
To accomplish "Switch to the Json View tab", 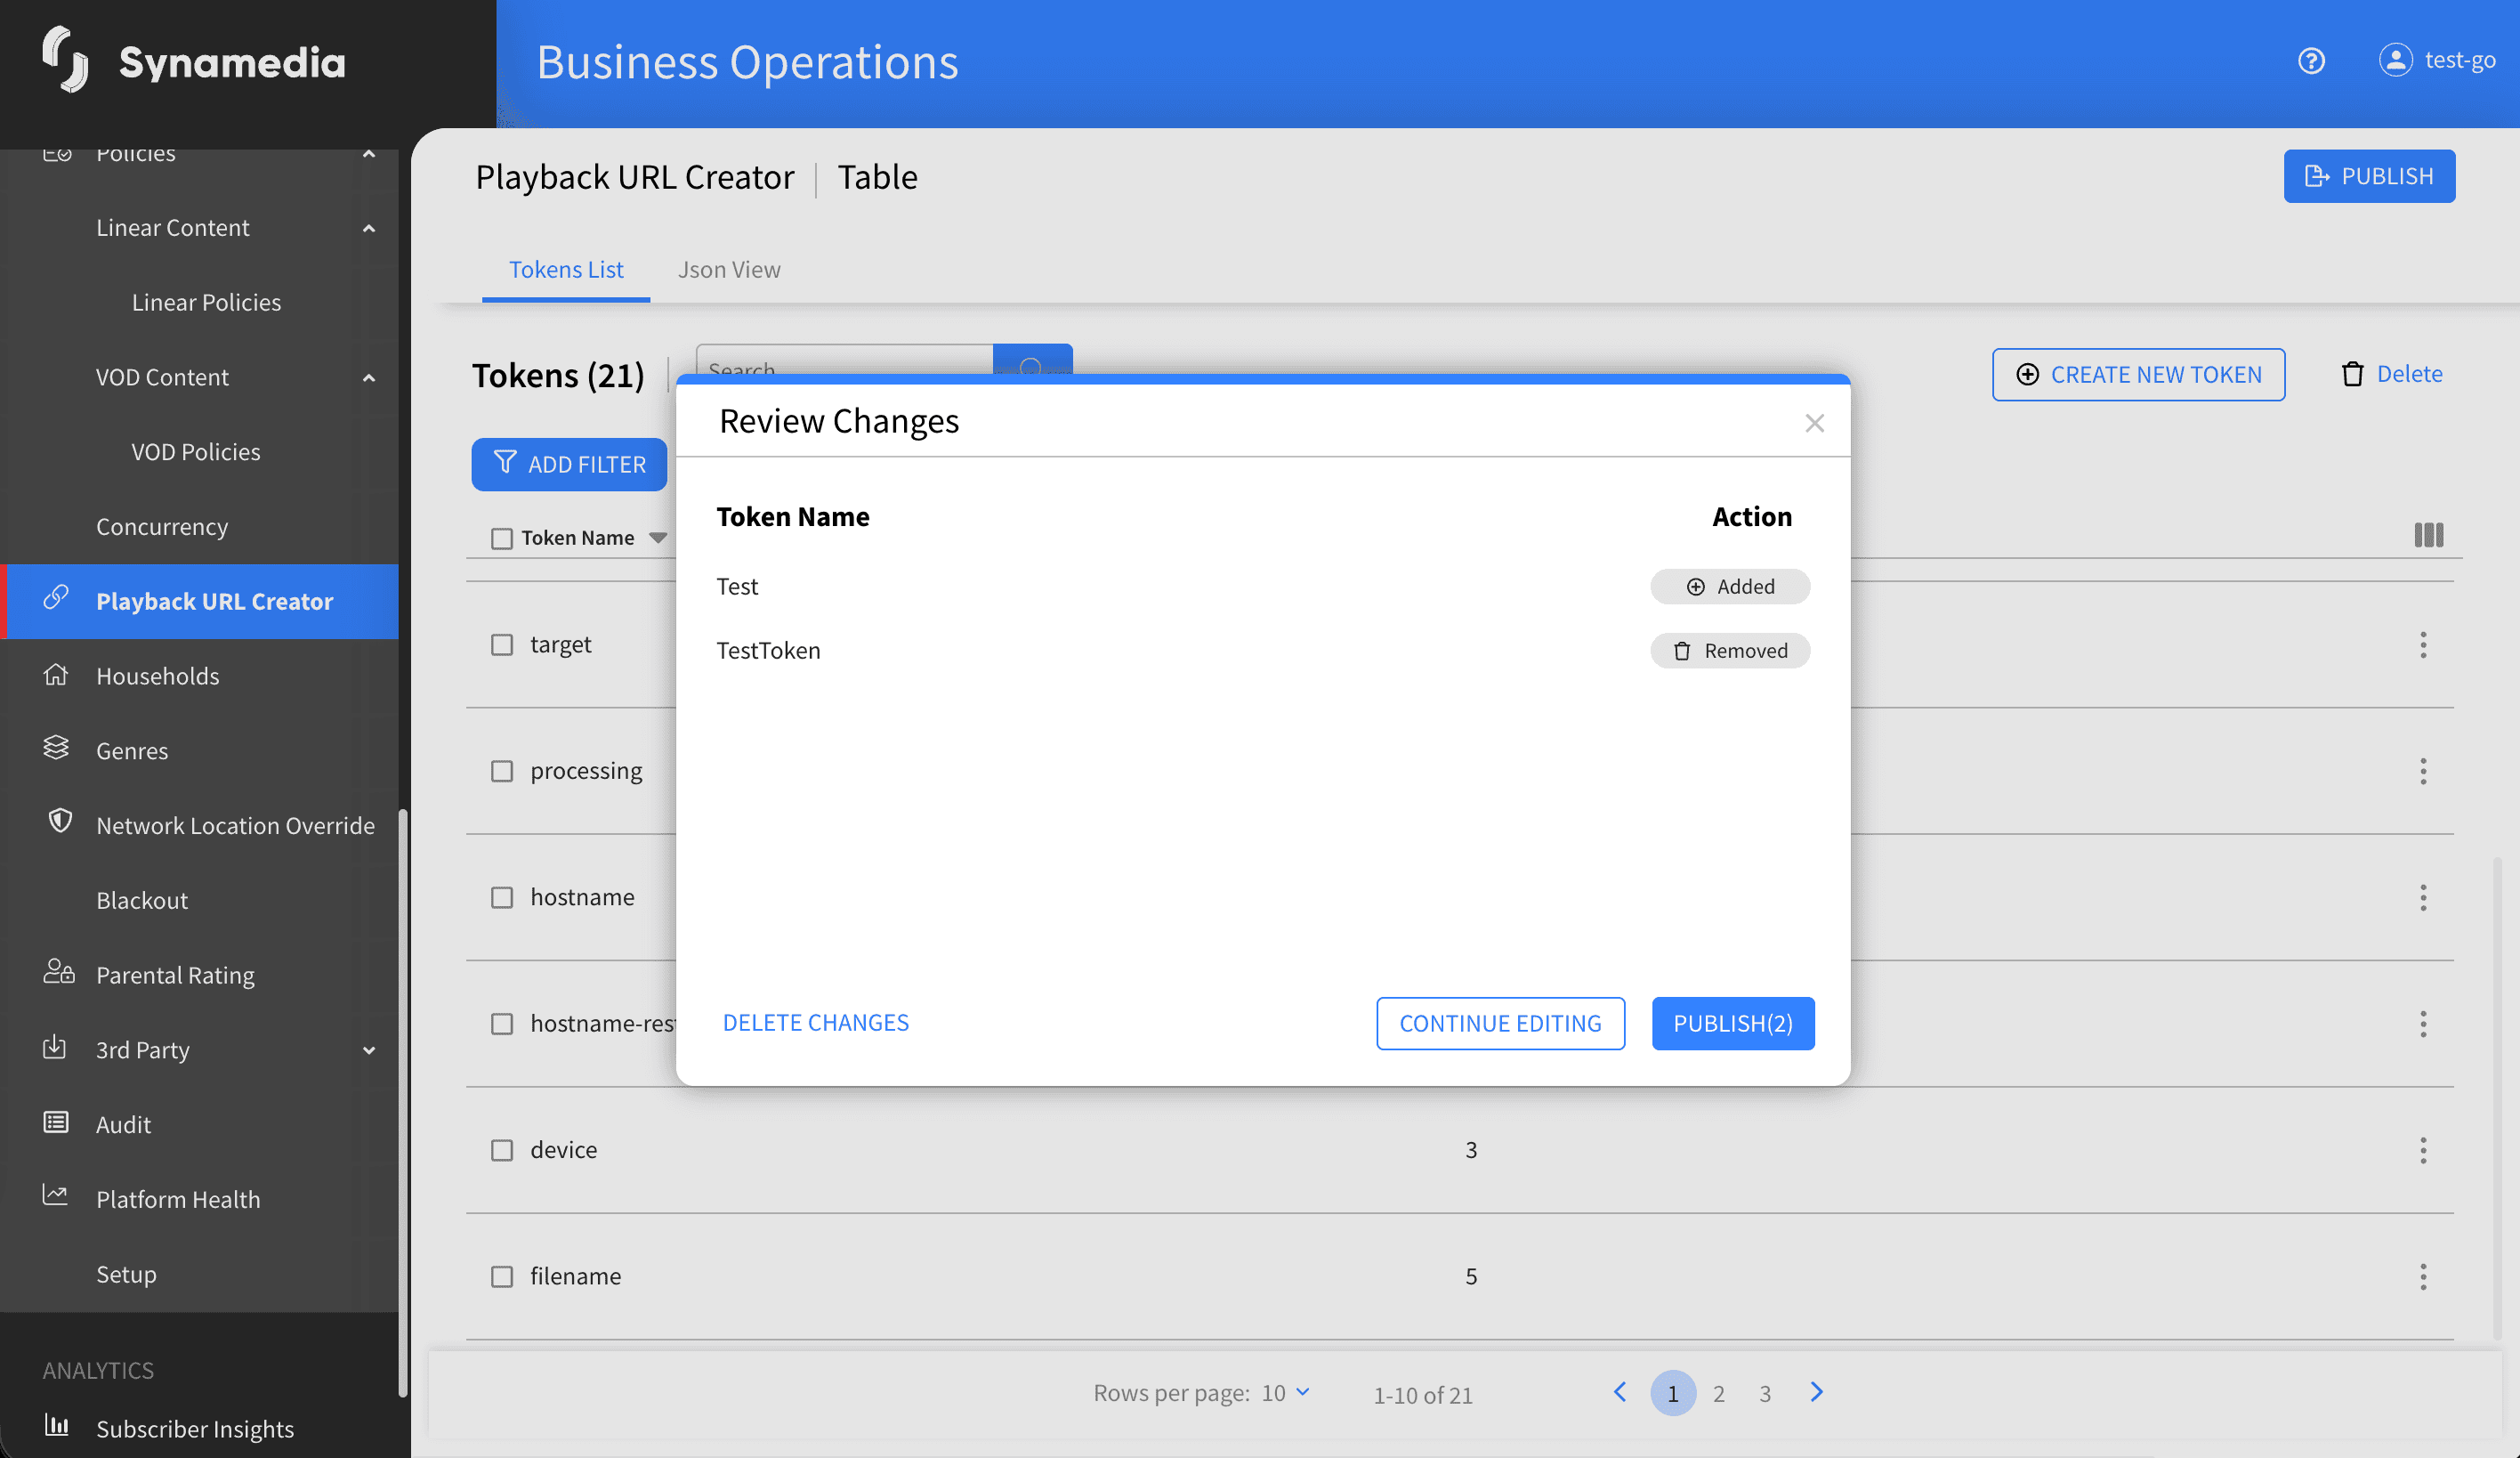I will click(729, 270).
